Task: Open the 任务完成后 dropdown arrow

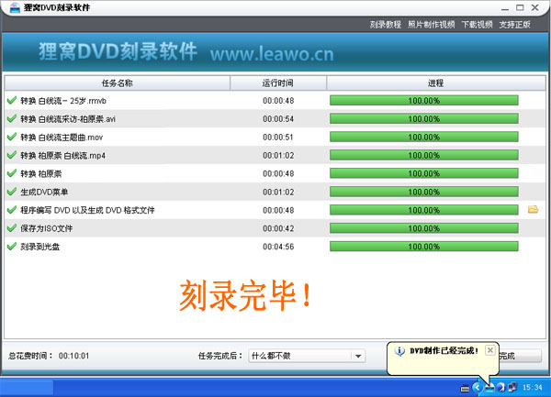Action: point(358,356)
